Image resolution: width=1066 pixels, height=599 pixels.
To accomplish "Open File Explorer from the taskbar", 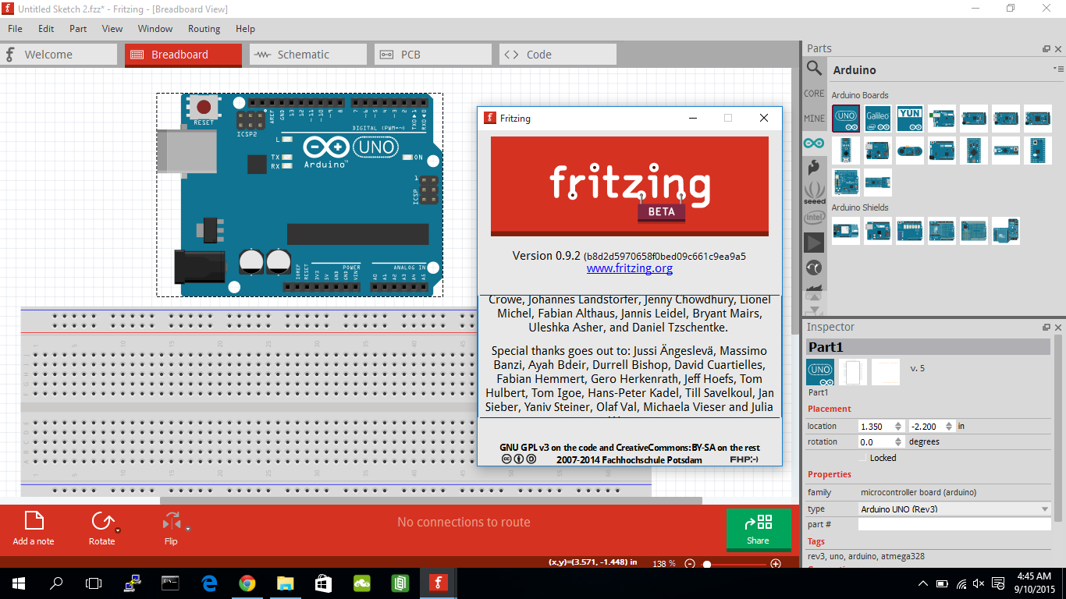I will coord(286,583).
